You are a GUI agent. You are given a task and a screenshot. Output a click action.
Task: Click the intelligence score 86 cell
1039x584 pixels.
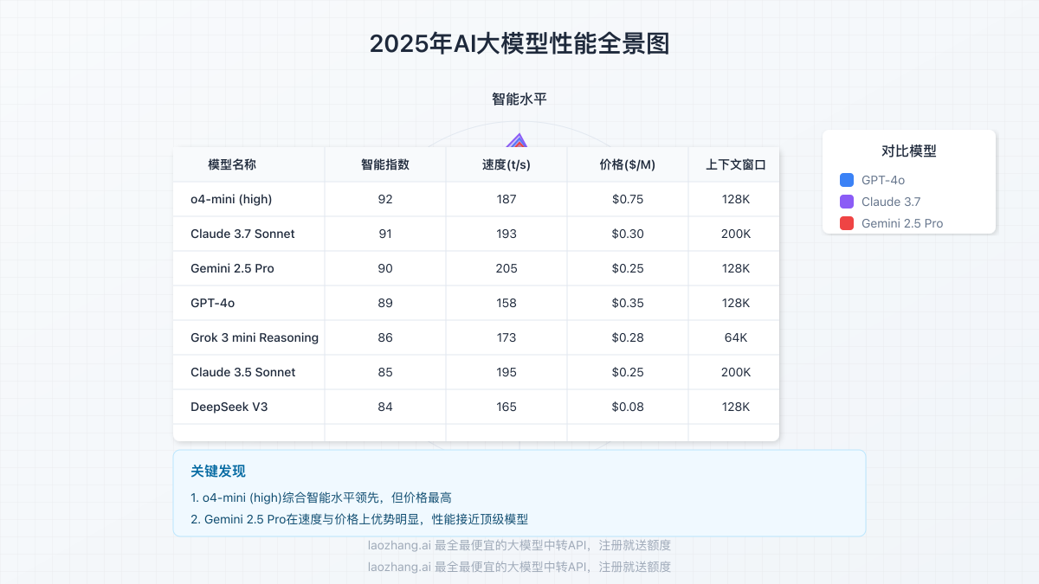(x=385, y=337)
